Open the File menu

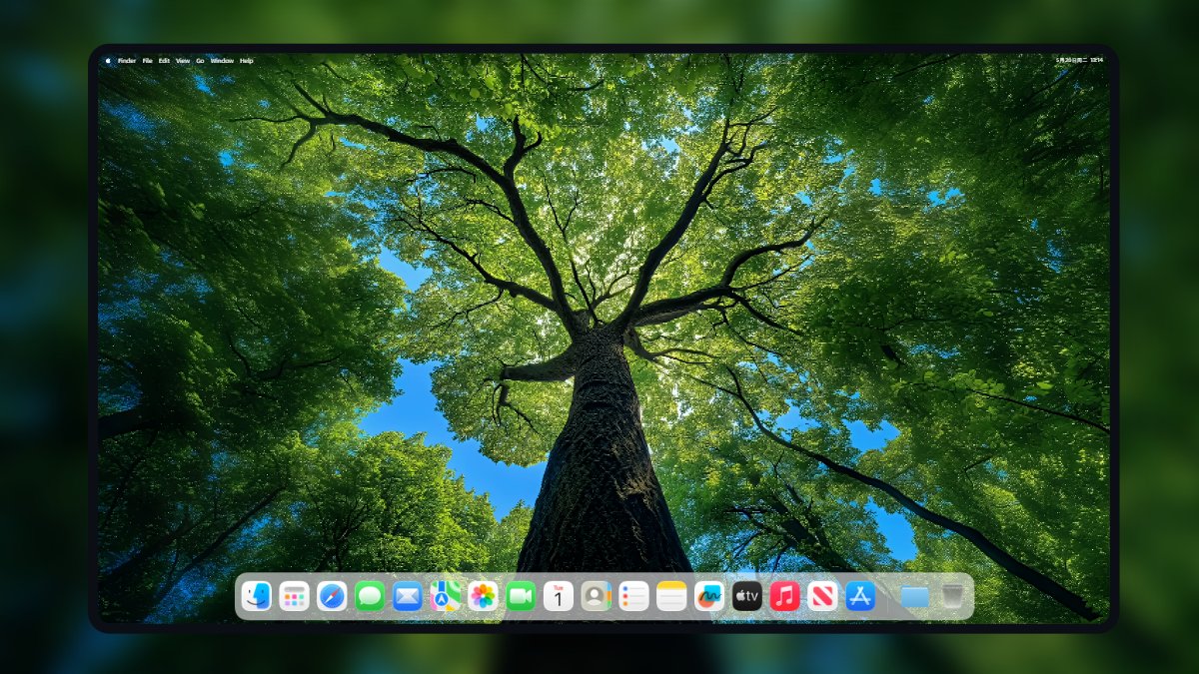[x=147, y=61]
